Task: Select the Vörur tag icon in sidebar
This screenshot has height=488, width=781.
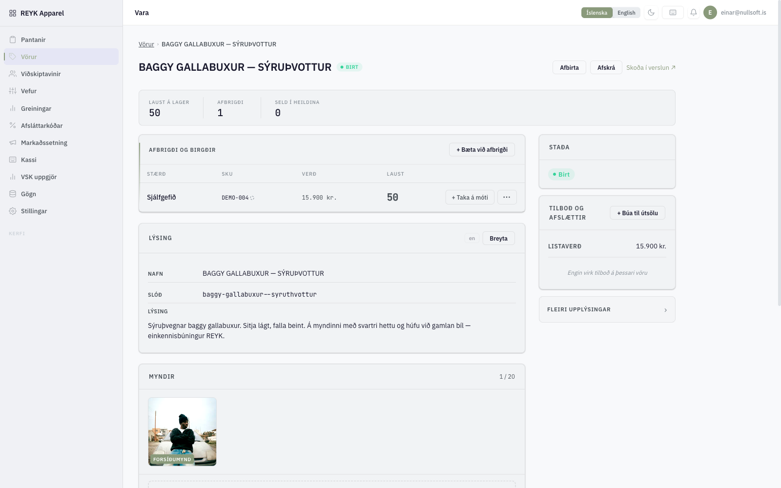Action: click(13, 57)
